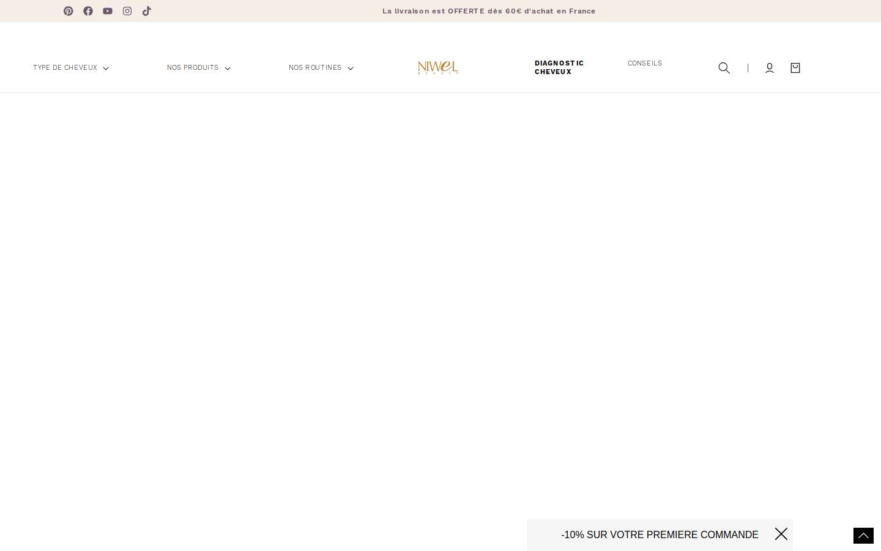
Task: Click the search magnifier icon
Action: click(724, 68)
